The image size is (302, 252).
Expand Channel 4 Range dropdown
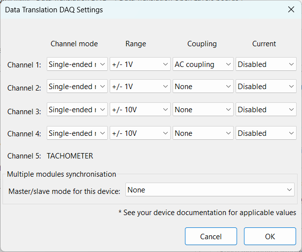140,133
